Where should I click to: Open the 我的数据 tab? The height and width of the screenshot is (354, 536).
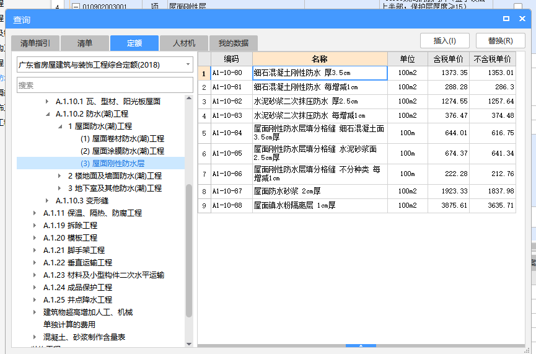click(234, 43)
